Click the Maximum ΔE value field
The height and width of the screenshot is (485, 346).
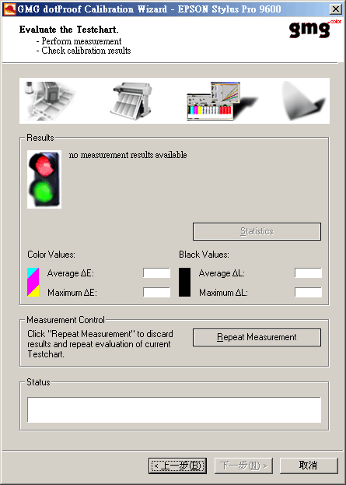coord(156,292)
